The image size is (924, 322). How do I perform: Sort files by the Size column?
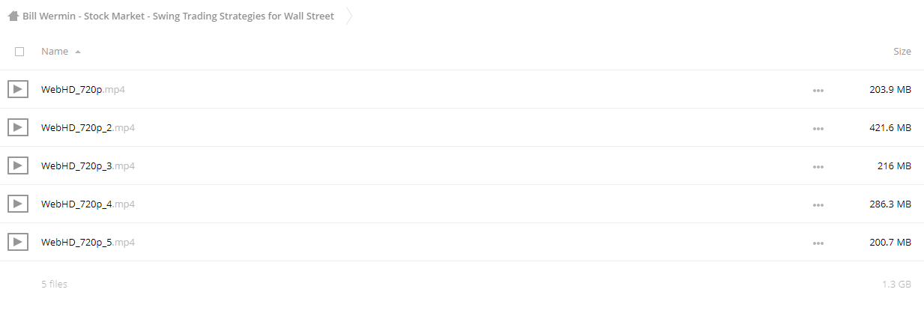click(x=902, y=52)
